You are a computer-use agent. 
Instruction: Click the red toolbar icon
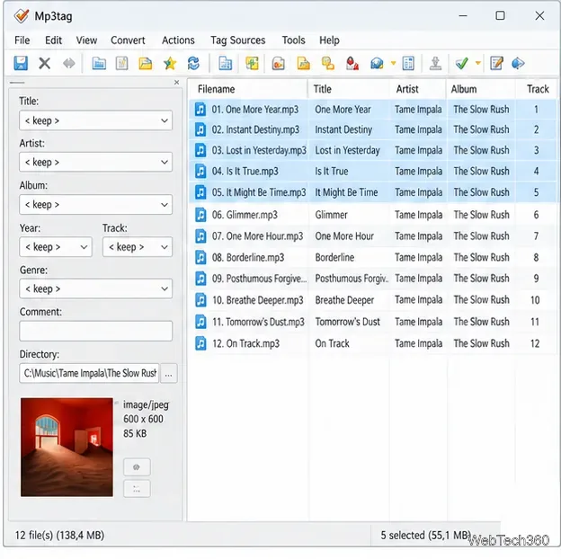click(x=352, y=63)
